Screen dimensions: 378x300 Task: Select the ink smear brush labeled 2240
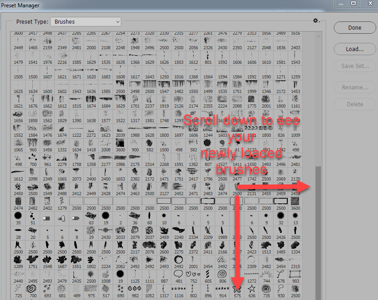(x=179, y=233)
